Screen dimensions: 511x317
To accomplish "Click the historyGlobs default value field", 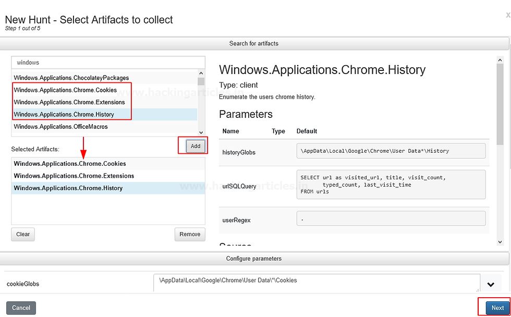I will 391,151.
